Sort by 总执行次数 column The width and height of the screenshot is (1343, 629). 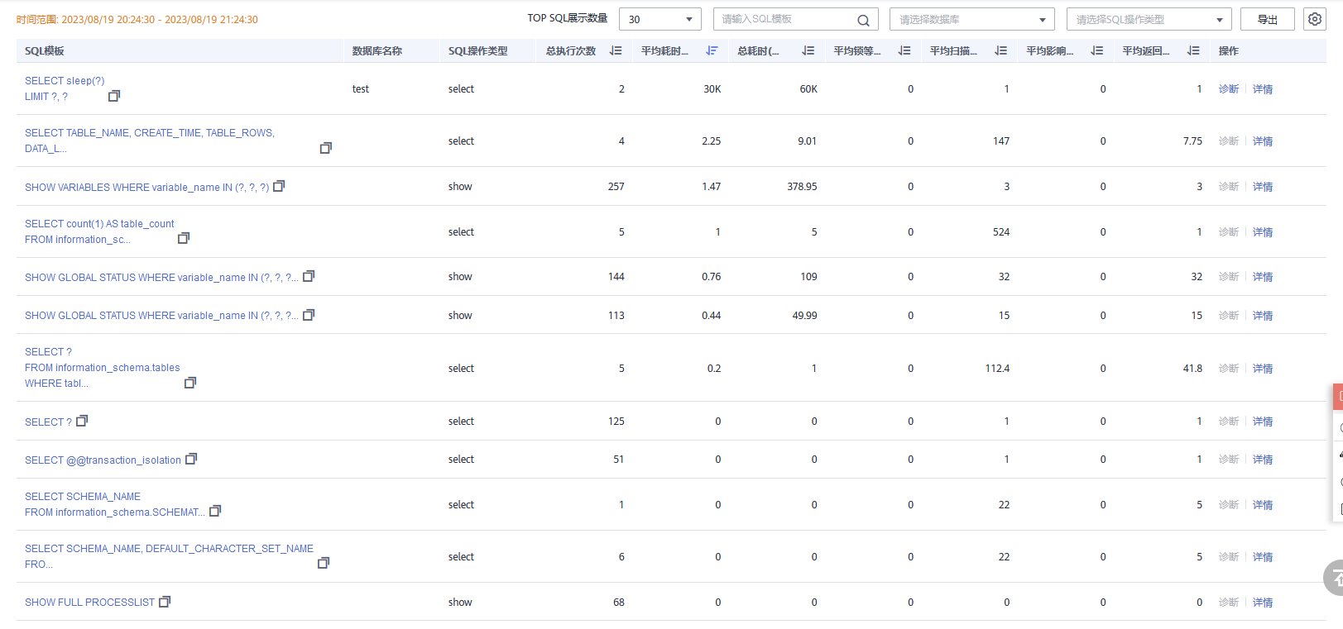616,50
